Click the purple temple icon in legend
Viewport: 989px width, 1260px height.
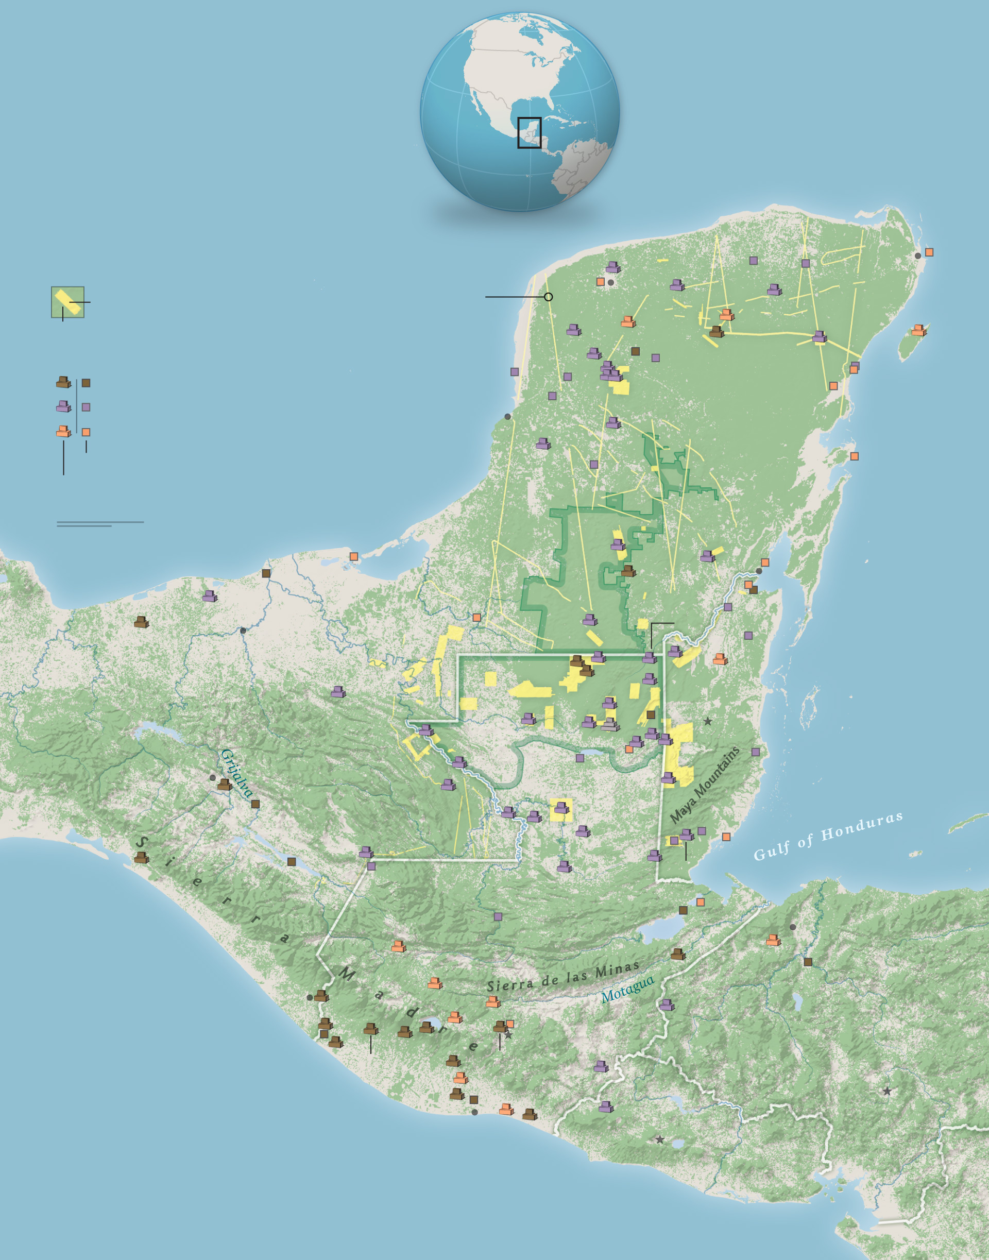pyautogui.click(x=63, y=406)
